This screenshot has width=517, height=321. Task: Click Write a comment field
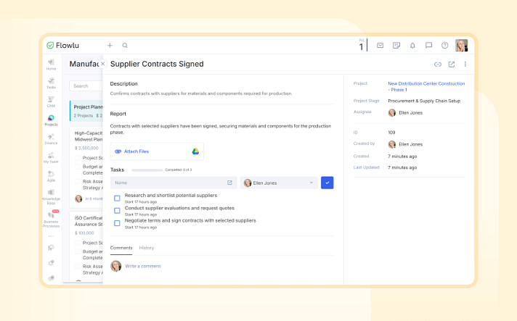tap(143, 266)
